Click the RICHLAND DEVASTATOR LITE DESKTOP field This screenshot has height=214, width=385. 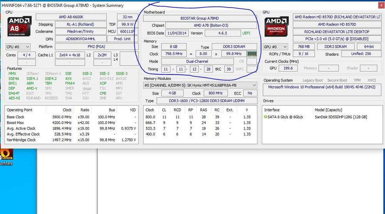coord(337,32)
